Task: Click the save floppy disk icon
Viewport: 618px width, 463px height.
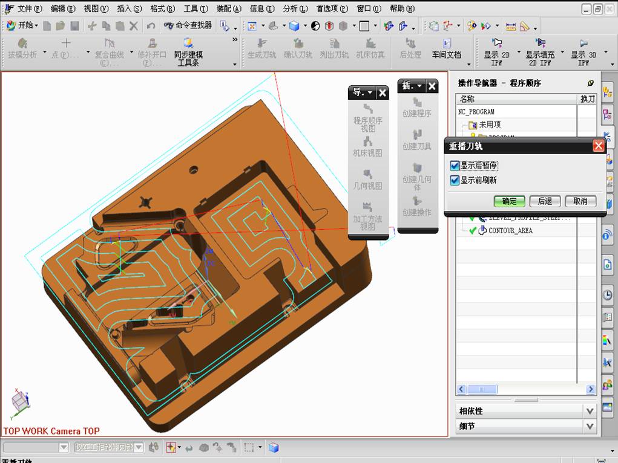Action: click(74, 26)
